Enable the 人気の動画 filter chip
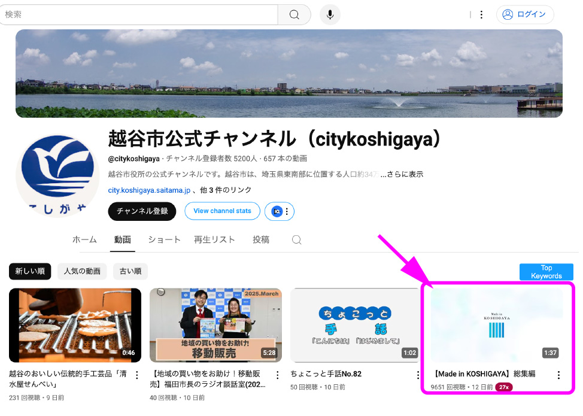 pos(82,271)
